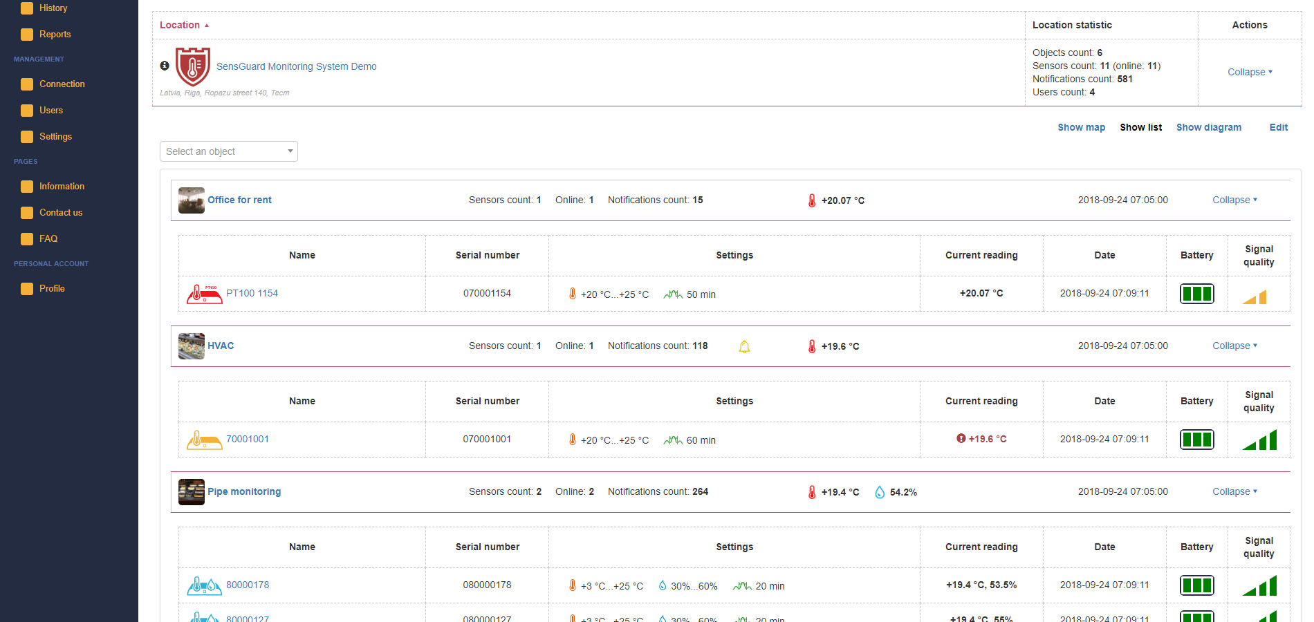This screenshot has width=1314, height=622.
Task: Click the thermometer icon next to +20.07 °C
Action: click(811, 200)
